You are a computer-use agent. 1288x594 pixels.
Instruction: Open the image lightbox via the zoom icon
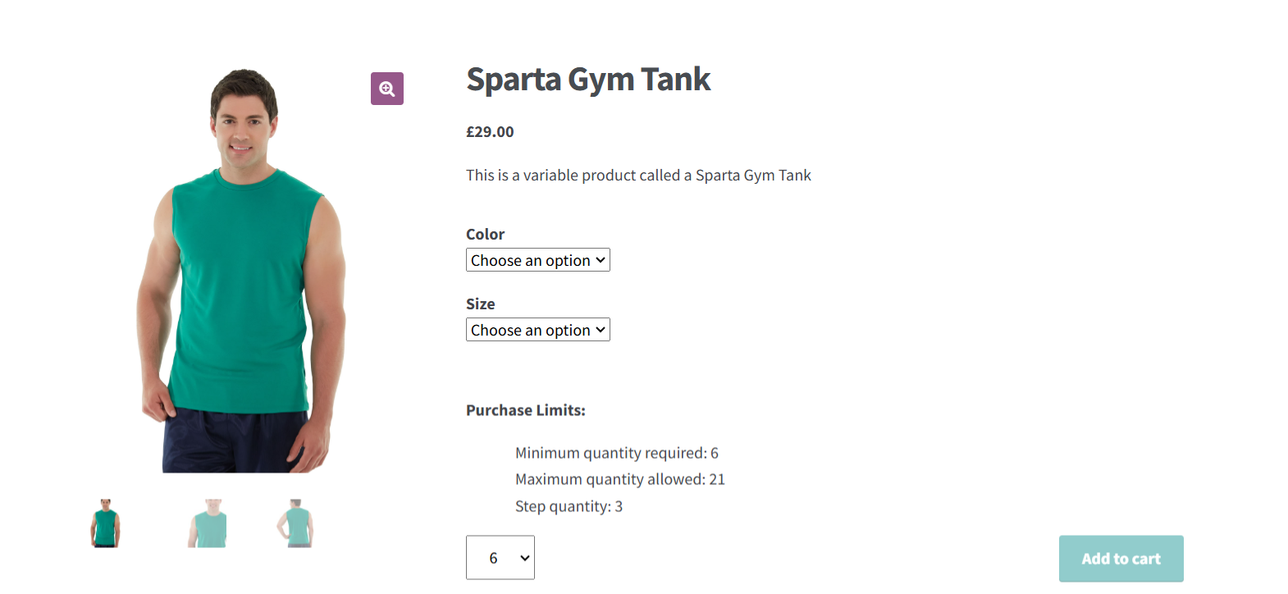pos(386,88)
